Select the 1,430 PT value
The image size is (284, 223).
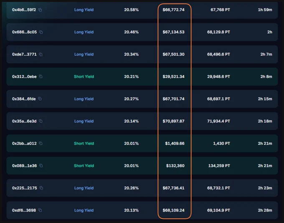pyautogui.click(x=221, y=144)
